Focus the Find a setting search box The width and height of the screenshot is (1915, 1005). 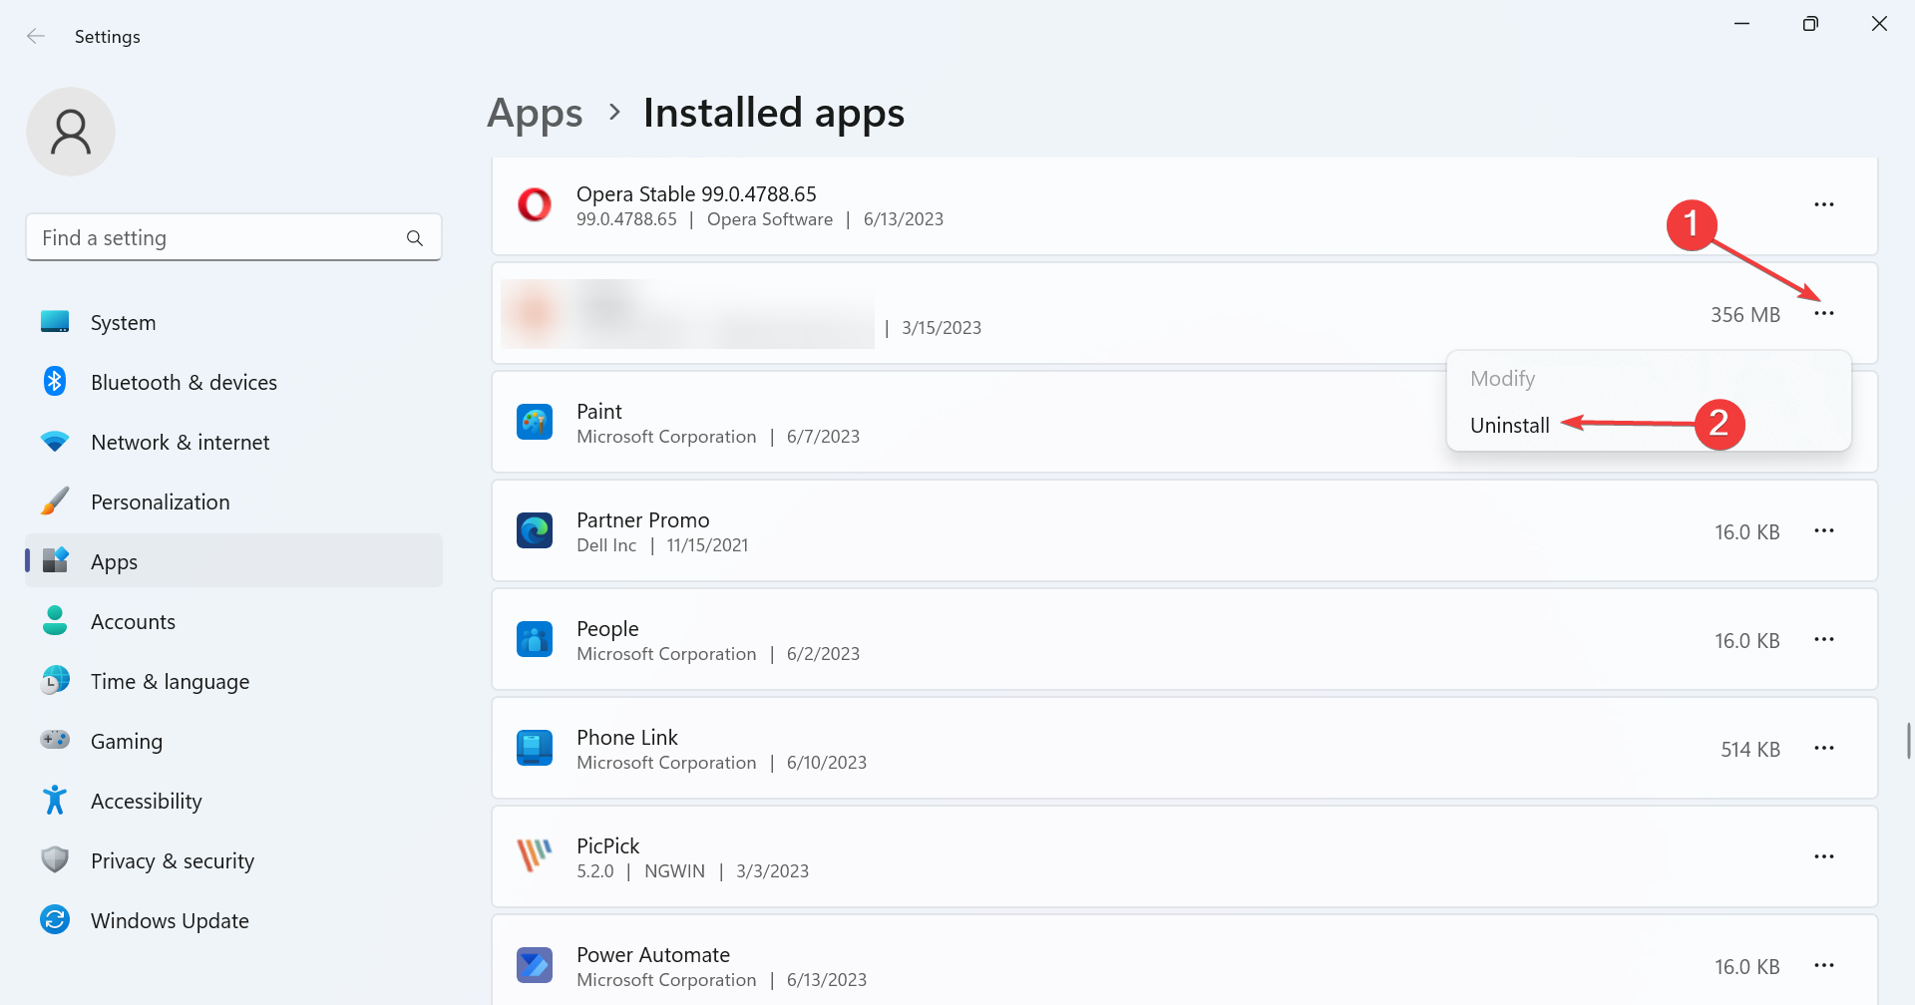click(233, 237)
